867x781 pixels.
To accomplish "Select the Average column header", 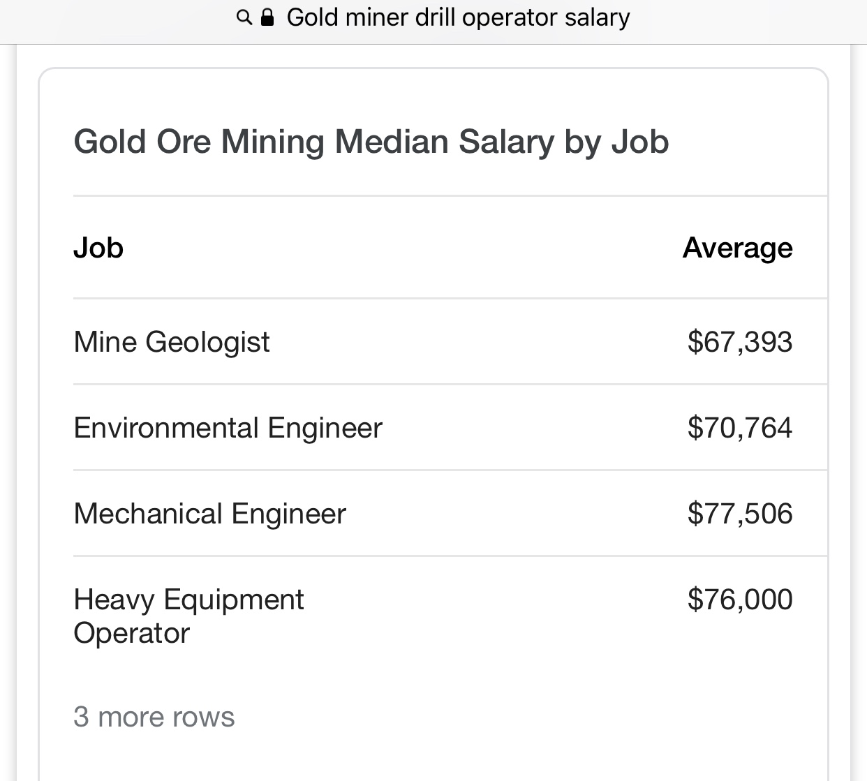I will pos(737,248).
